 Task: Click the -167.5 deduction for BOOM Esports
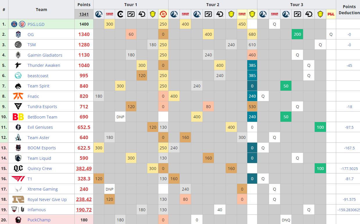coord(349,148)
